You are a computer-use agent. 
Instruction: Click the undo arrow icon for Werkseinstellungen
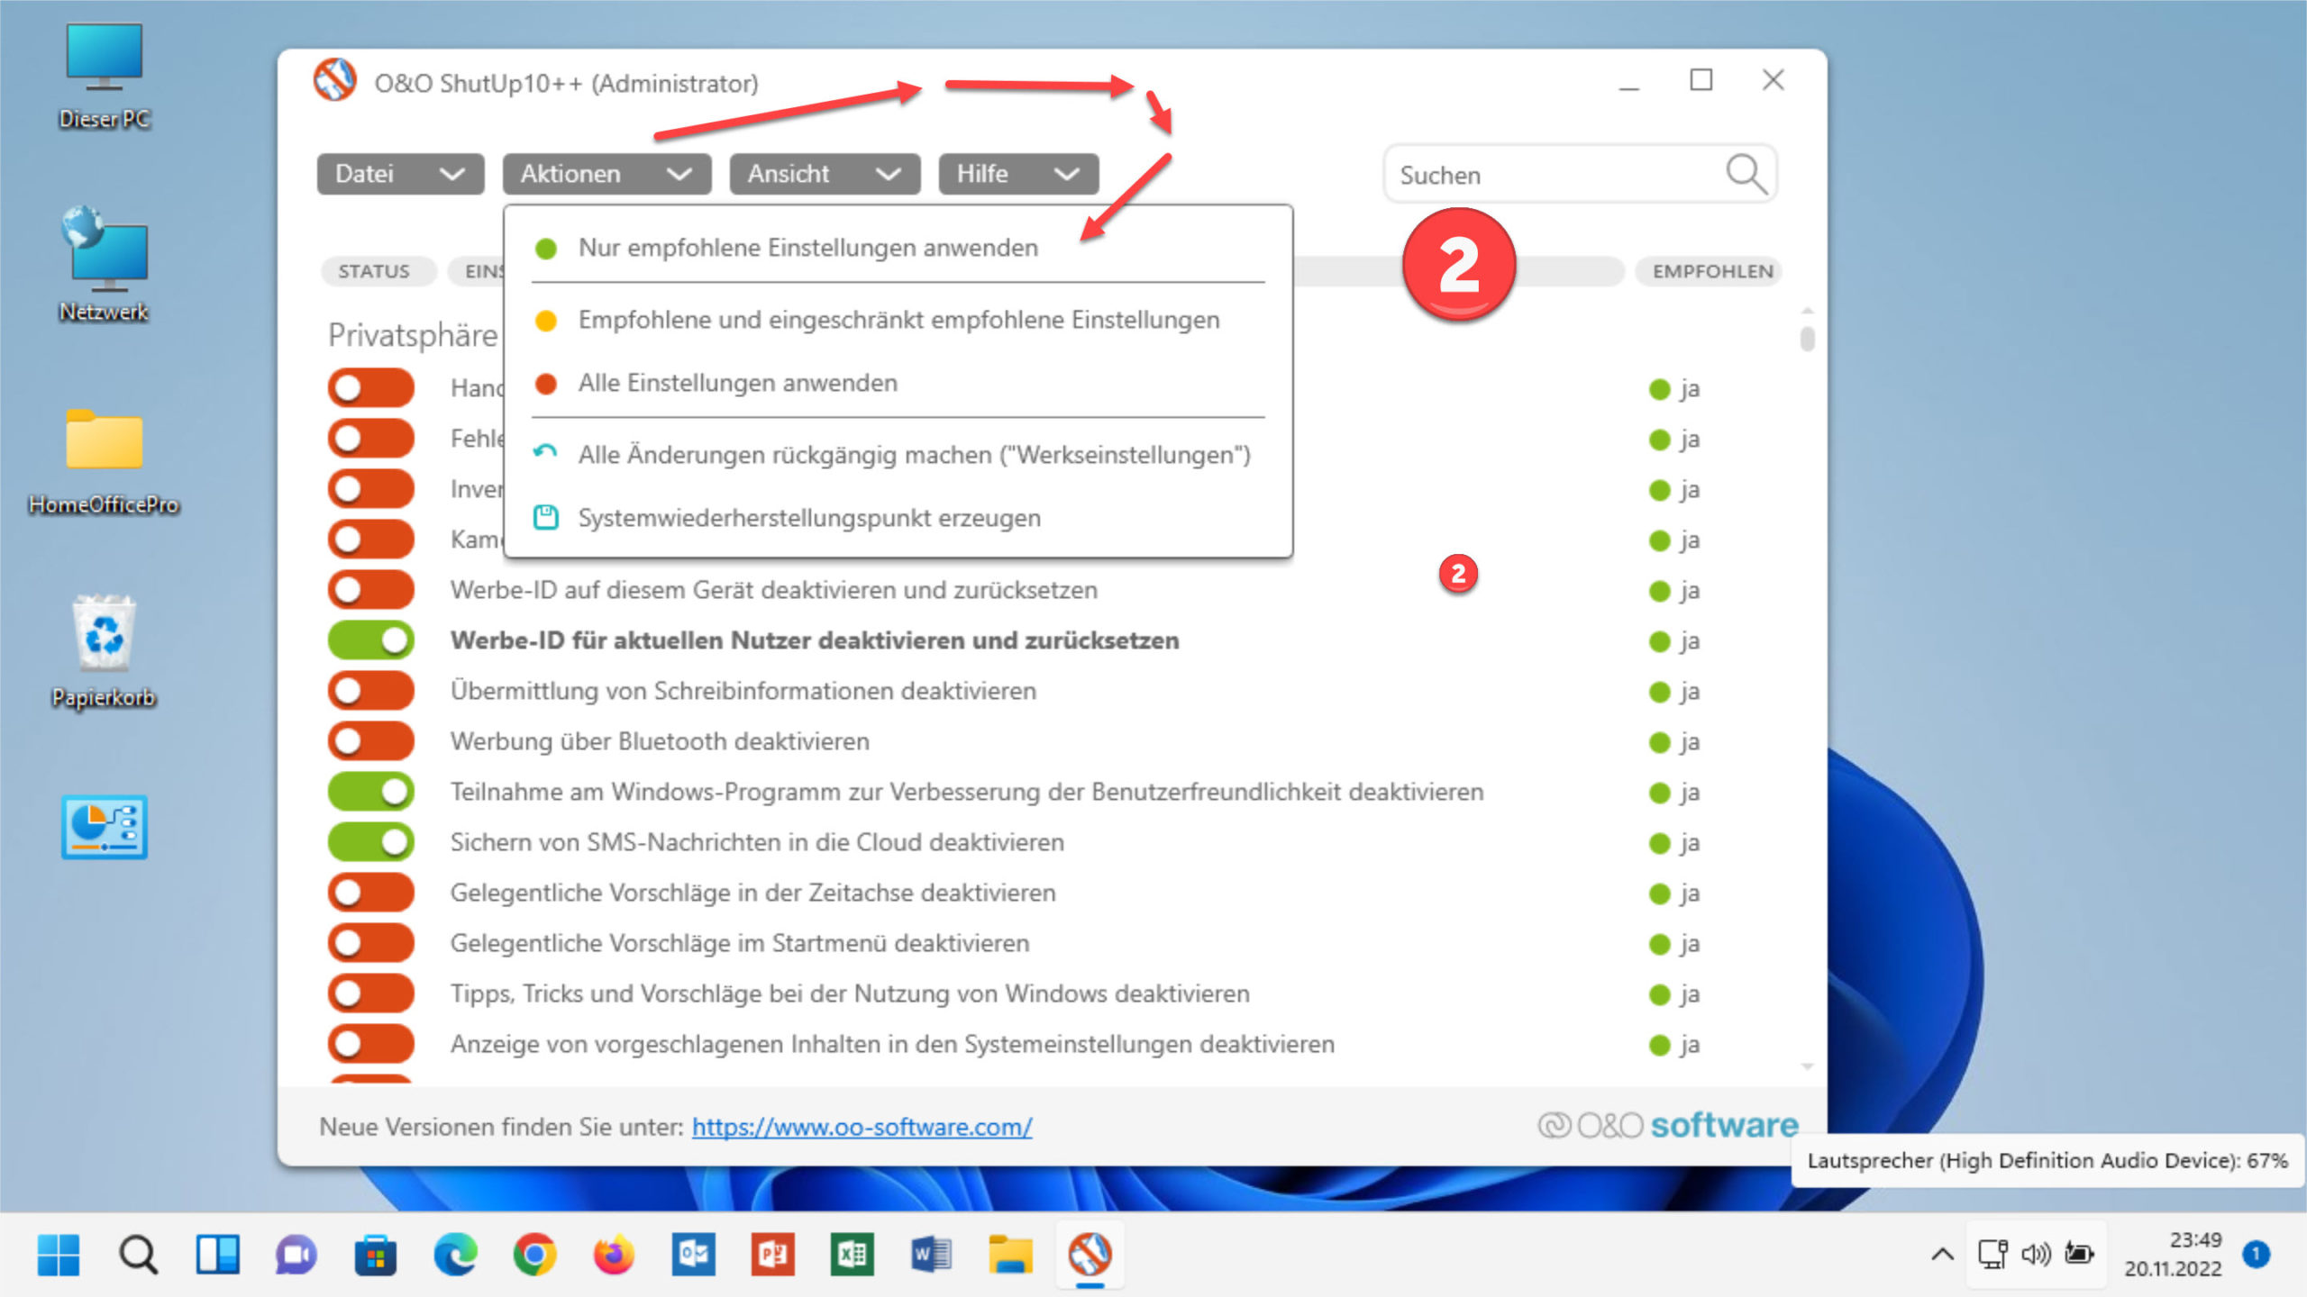pos(545,454)
